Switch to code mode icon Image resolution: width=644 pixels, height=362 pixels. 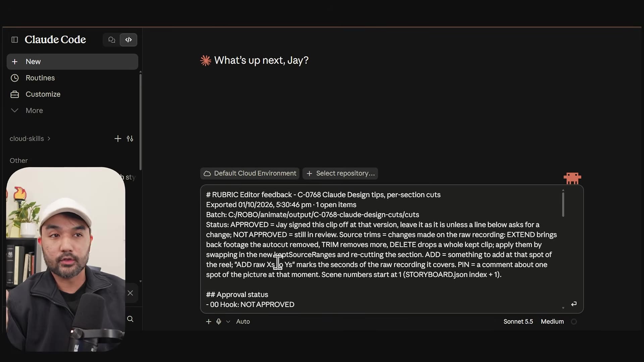128,40
